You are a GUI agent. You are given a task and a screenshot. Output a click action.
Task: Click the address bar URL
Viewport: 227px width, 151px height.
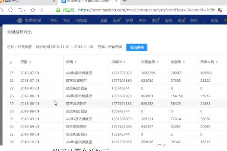(x=146, y=10)
